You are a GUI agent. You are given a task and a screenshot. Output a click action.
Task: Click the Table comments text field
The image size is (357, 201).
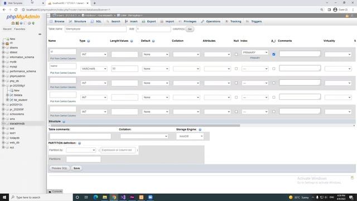(x=80, y=136)
